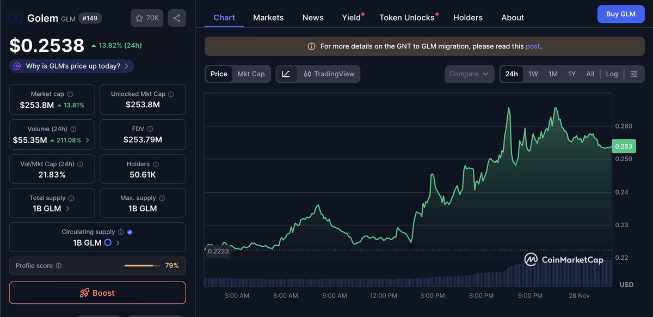653x317 pixels.
Task: Click the Circulating supply info icon
Action: (x=121, y=232)
